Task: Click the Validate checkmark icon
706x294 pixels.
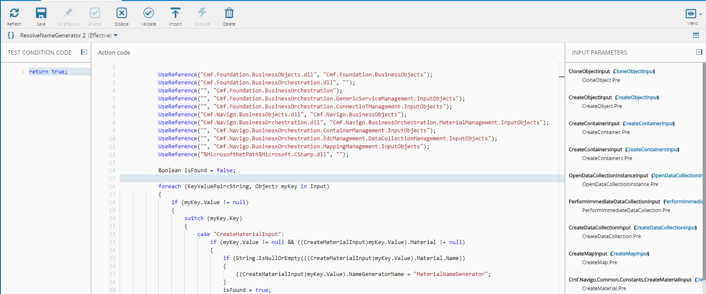Action: click(149, 13)
